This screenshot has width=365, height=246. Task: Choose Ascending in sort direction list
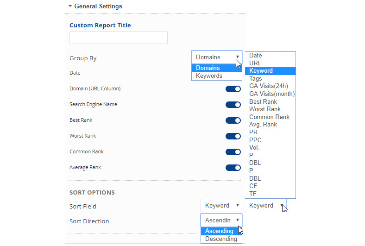coord(220,231)
